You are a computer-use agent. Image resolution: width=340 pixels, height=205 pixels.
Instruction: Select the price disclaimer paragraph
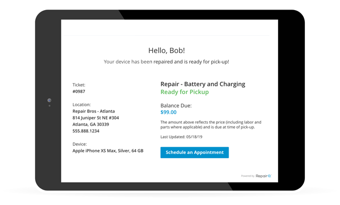click(211, 125)
